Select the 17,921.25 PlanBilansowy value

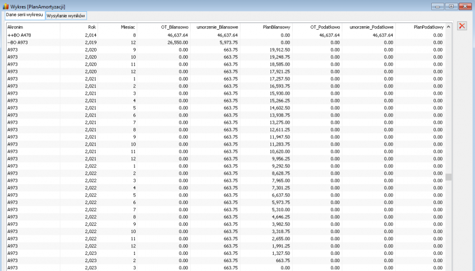pos(280,72)
